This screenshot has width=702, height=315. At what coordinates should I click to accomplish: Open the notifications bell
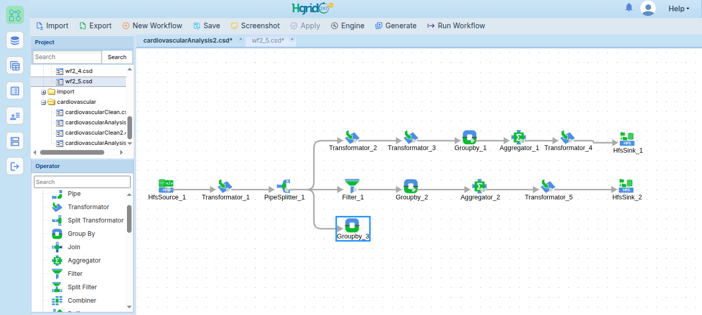pos(629,8)
